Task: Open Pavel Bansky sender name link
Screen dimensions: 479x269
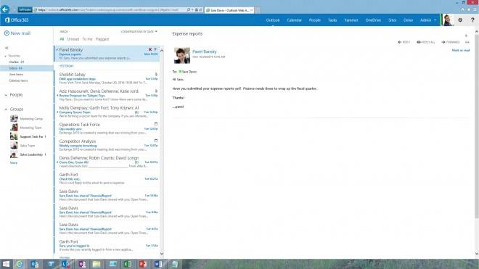Action: pyautogui.click(x=205, y=51)
